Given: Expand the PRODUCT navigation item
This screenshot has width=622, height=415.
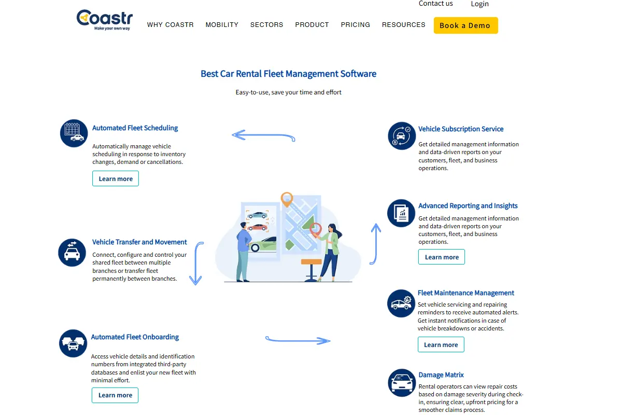Looking at the screenshot, I should (x=312, y=24).
